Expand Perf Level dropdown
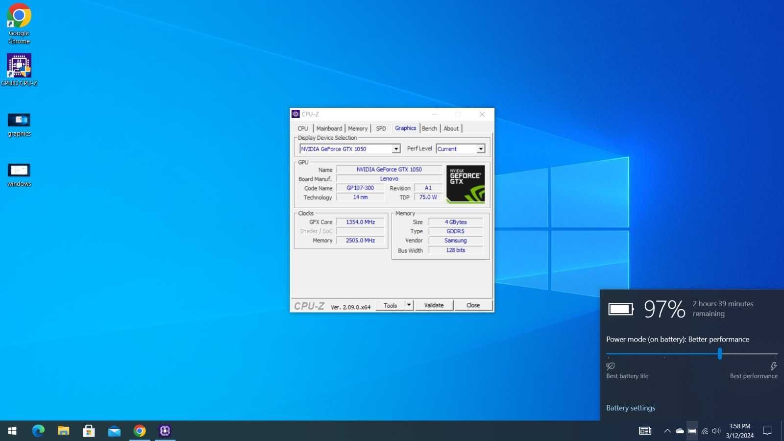The width and height of the screenshot is (784, 441). [x=481, y=149]
